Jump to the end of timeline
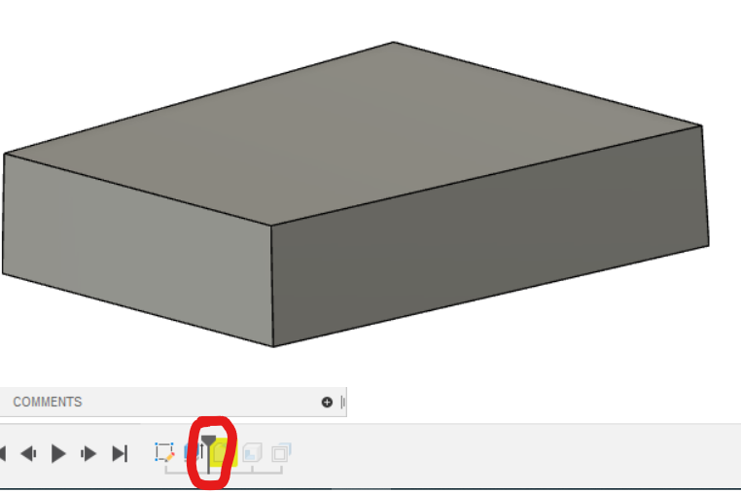The height and width of the screenshot is (493, 741). tap(120, 453)
